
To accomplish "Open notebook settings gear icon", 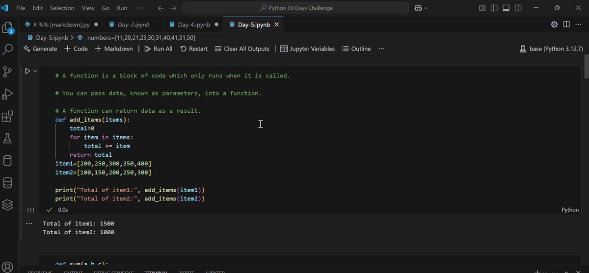I will tap(555, 25).
